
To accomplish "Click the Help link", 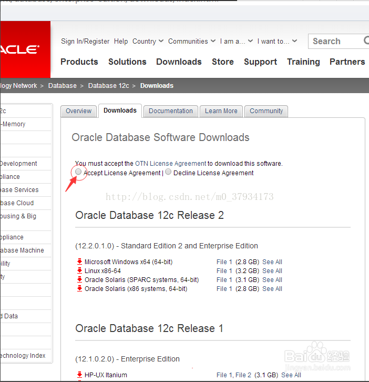I will point(121,41).
